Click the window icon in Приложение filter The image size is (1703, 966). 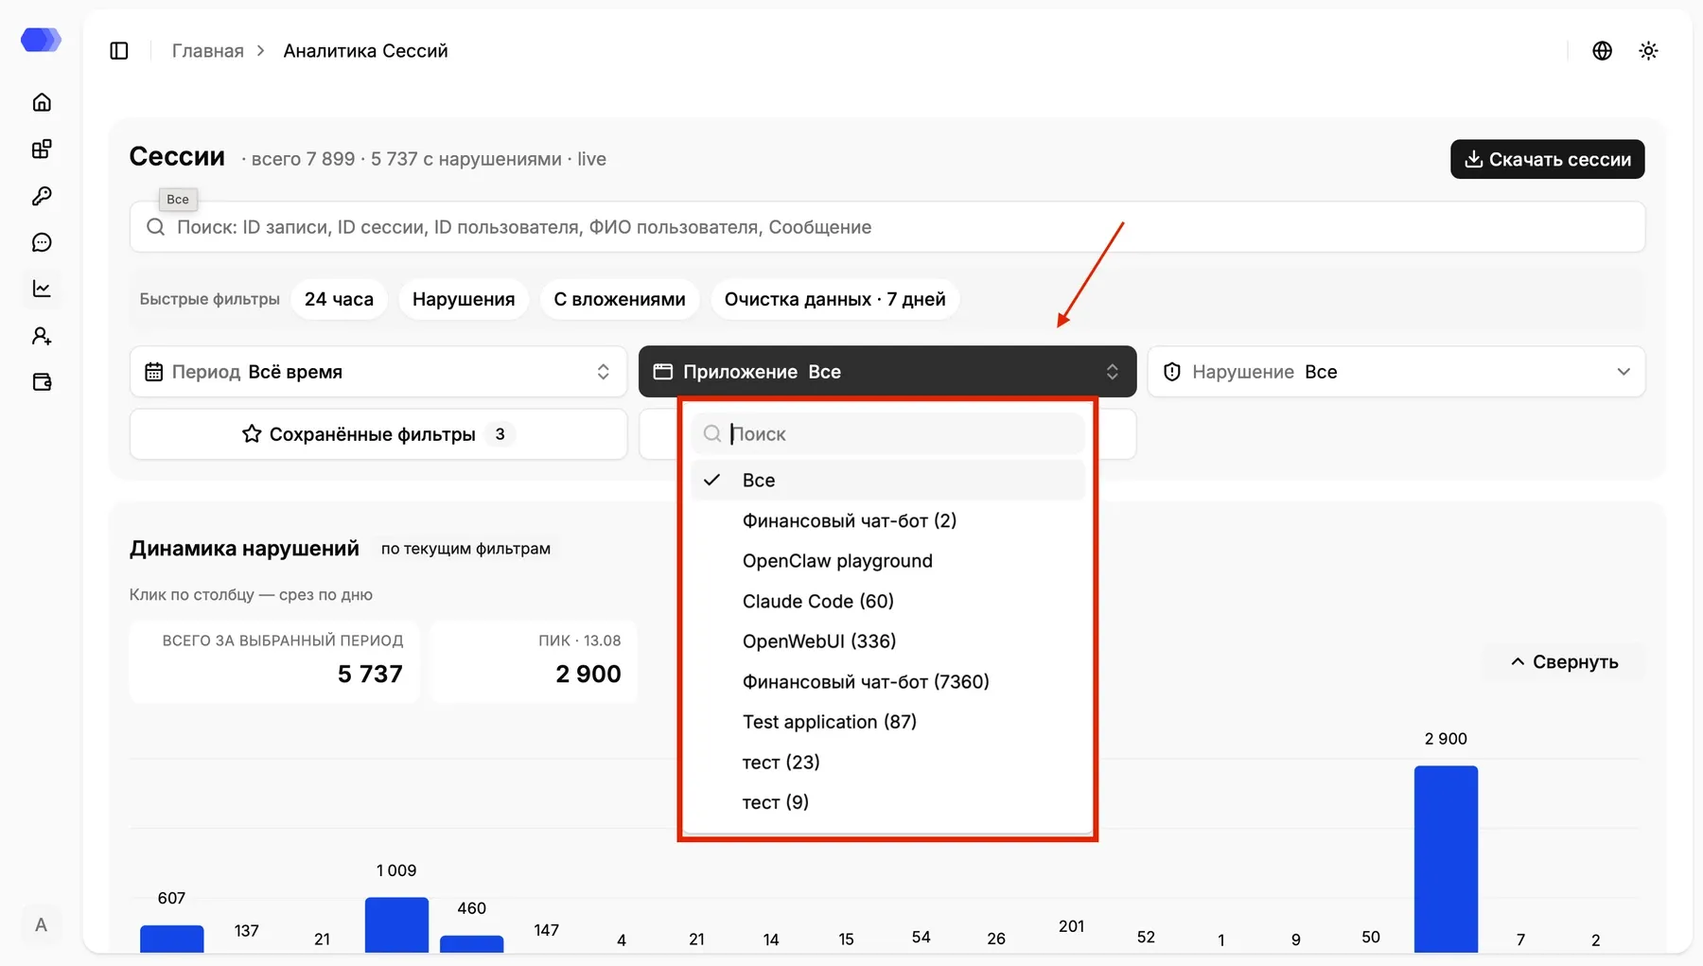point(662,372)
